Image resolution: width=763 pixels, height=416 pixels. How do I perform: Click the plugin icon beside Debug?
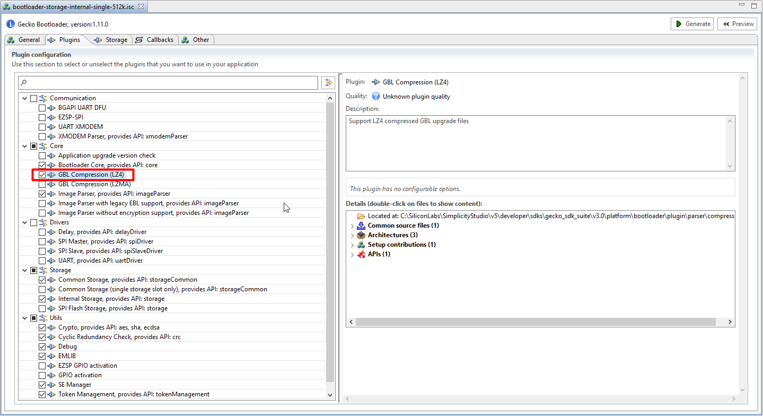pos(51,346)
